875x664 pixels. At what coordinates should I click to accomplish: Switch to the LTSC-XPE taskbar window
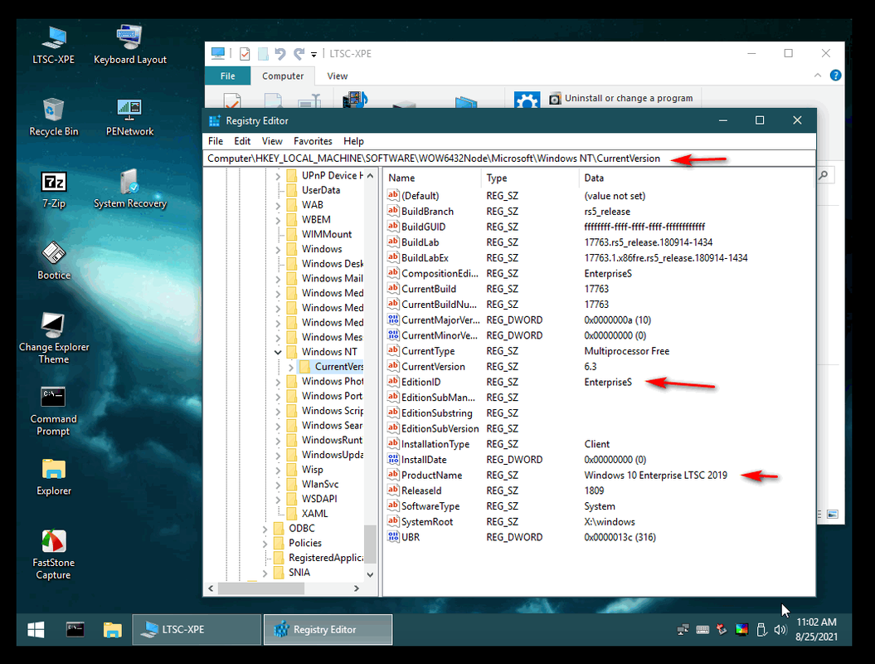click(197, 630)
